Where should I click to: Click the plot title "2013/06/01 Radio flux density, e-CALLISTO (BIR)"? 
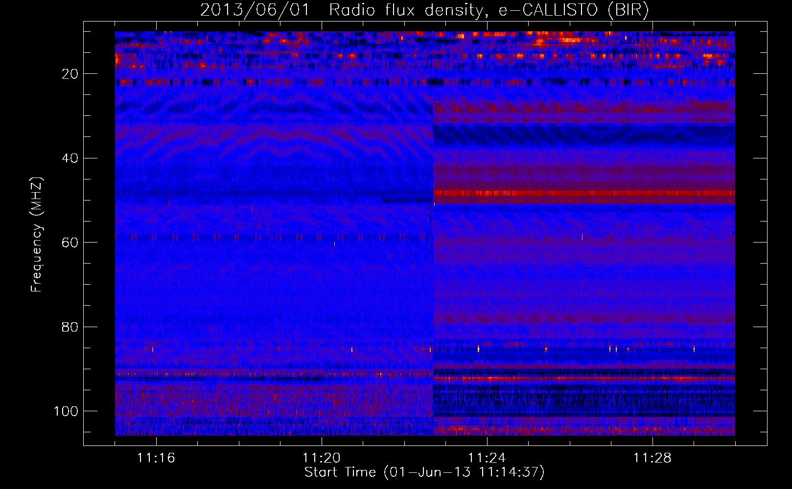424,10
